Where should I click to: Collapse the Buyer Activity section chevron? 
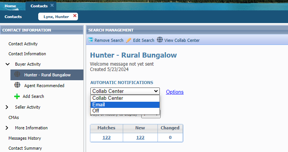[x=8, y=64]
